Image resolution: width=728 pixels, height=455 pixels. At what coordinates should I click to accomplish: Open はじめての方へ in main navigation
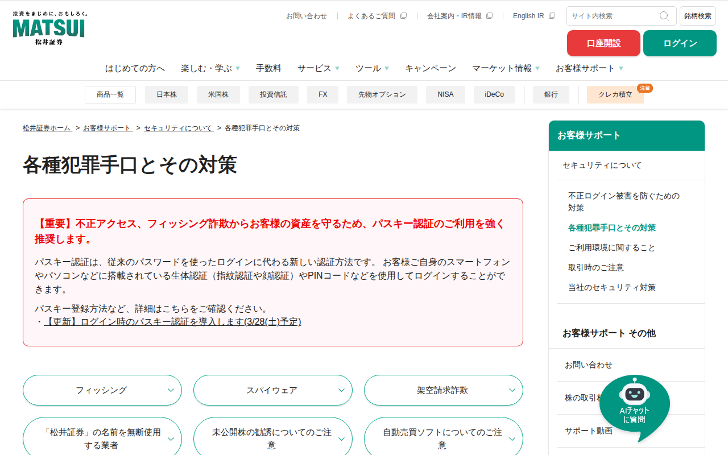pyautogui.click(x=135, y=68)
